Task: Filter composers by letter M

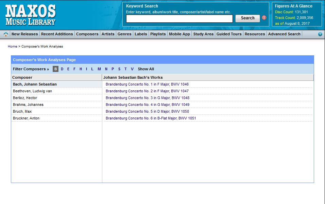Action: tap(99, 69)
